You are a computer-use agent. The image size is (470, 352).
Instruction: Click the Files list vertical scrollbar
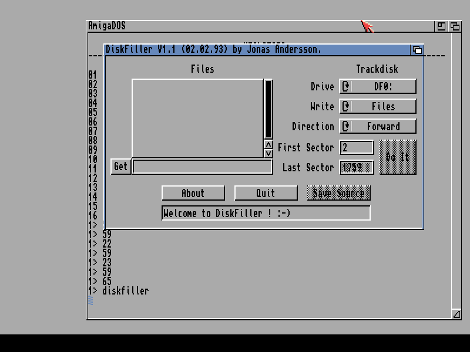tap(268, 109)
